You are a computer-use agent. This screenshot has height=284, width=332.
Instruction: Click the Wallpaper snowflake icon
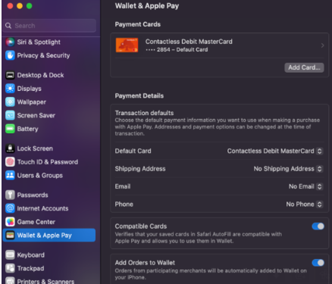pyautogui.click(x=10, y=101)
